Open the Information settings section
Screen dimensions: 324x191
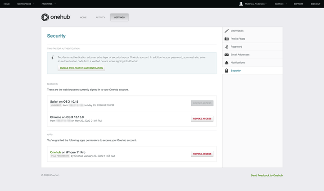pos(252,31)
